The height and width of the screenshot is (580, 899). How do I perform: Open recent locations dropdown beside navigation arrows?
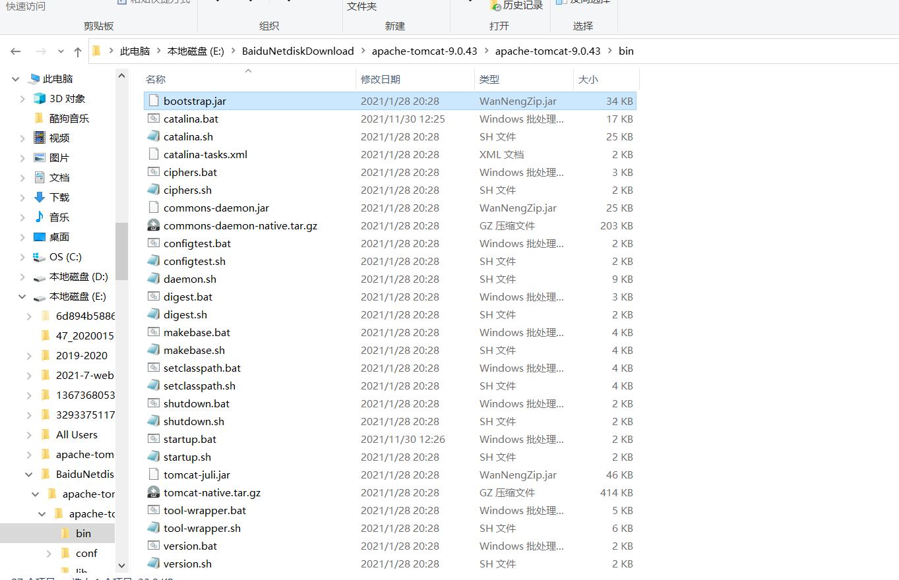[x=60, y=51]
